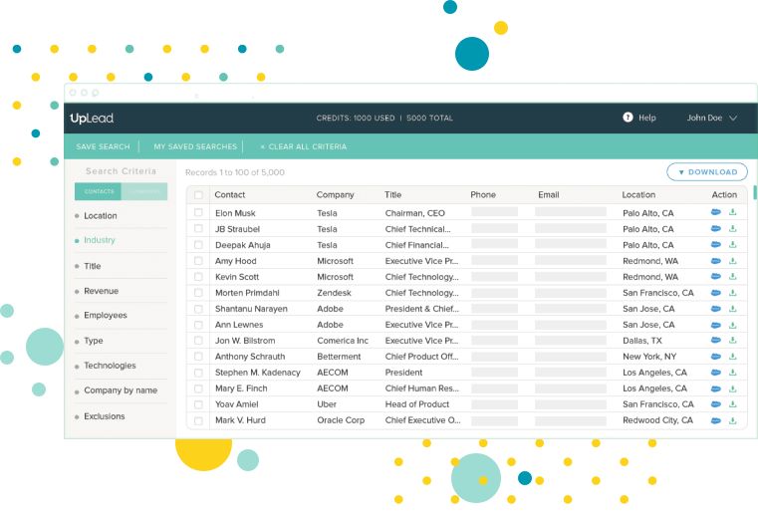
Task: Click the Salesforce cloud icon for Elon Musk
Action: click(x=716, y=212)
